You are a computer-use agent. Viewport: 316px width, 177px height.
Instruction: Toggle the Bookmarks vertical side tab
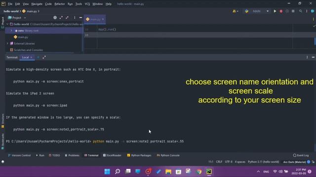(x=2, y=142)
